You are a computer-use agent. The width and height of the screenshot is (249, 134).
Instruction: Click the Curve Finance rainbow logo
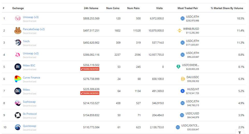[x=18, y=79]
